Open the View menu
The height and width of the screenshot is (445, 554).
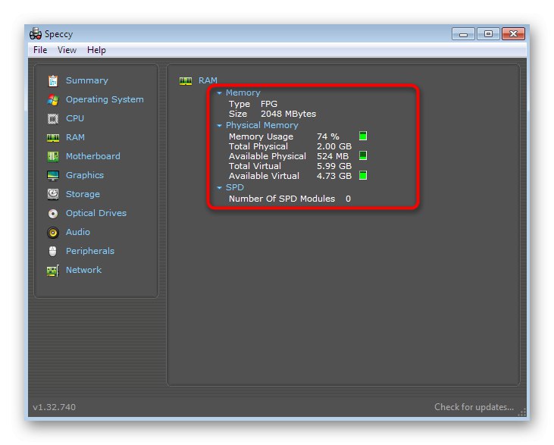(x=67, y=50)
